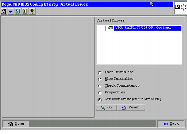Screen dimensions: 187x134
Task: Click the Go button
Action: [x=106, y=108]
